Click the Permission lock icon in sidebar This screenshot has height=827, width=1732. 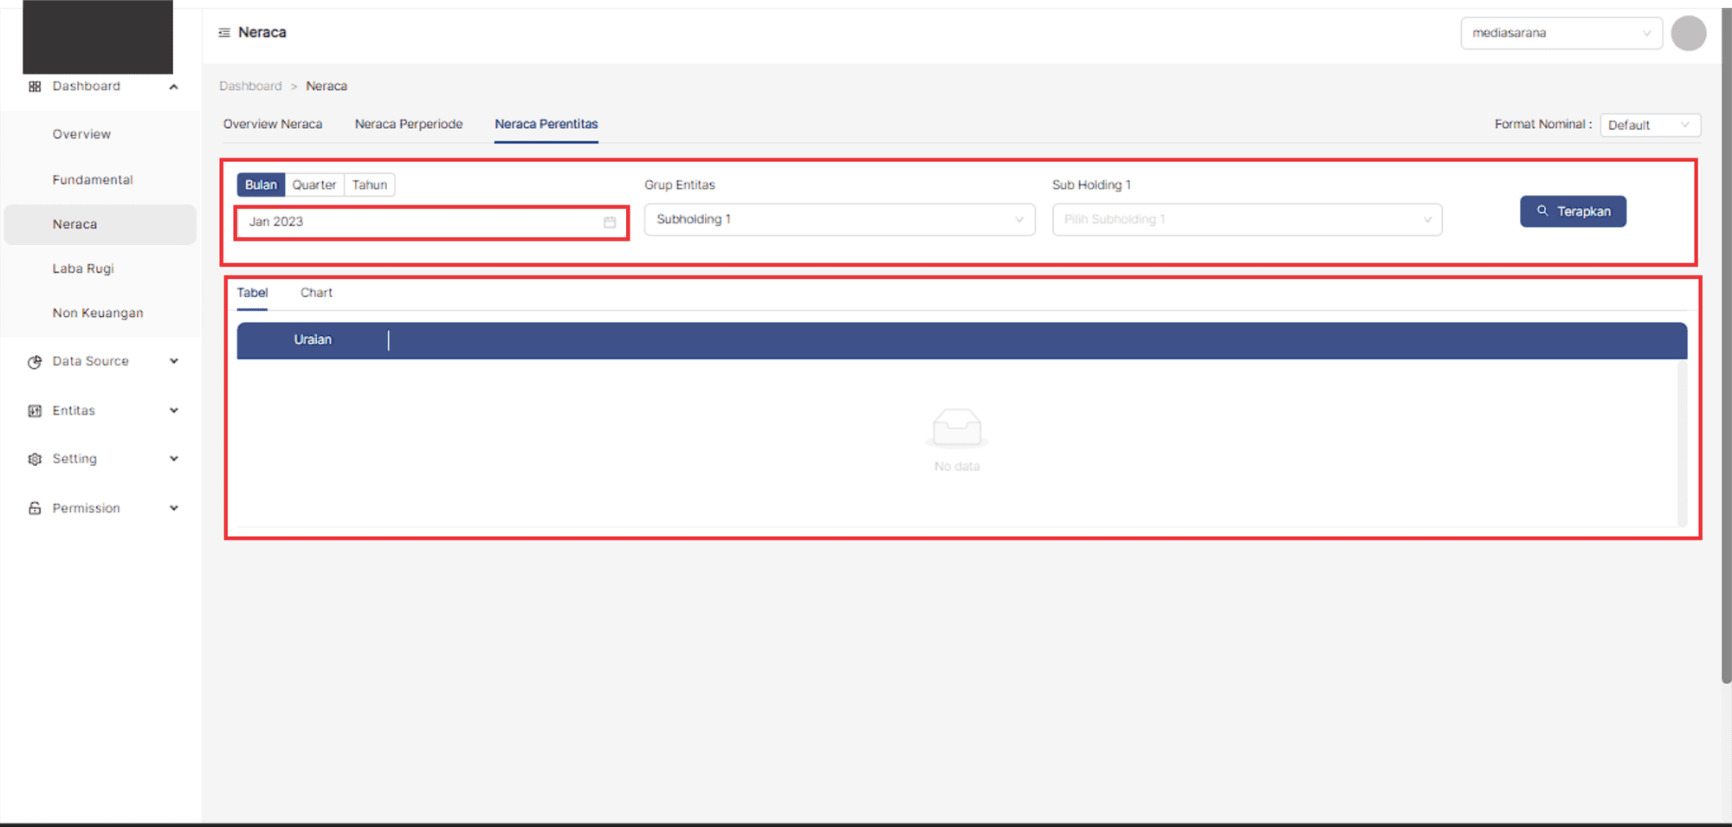[x=35, y=508]
